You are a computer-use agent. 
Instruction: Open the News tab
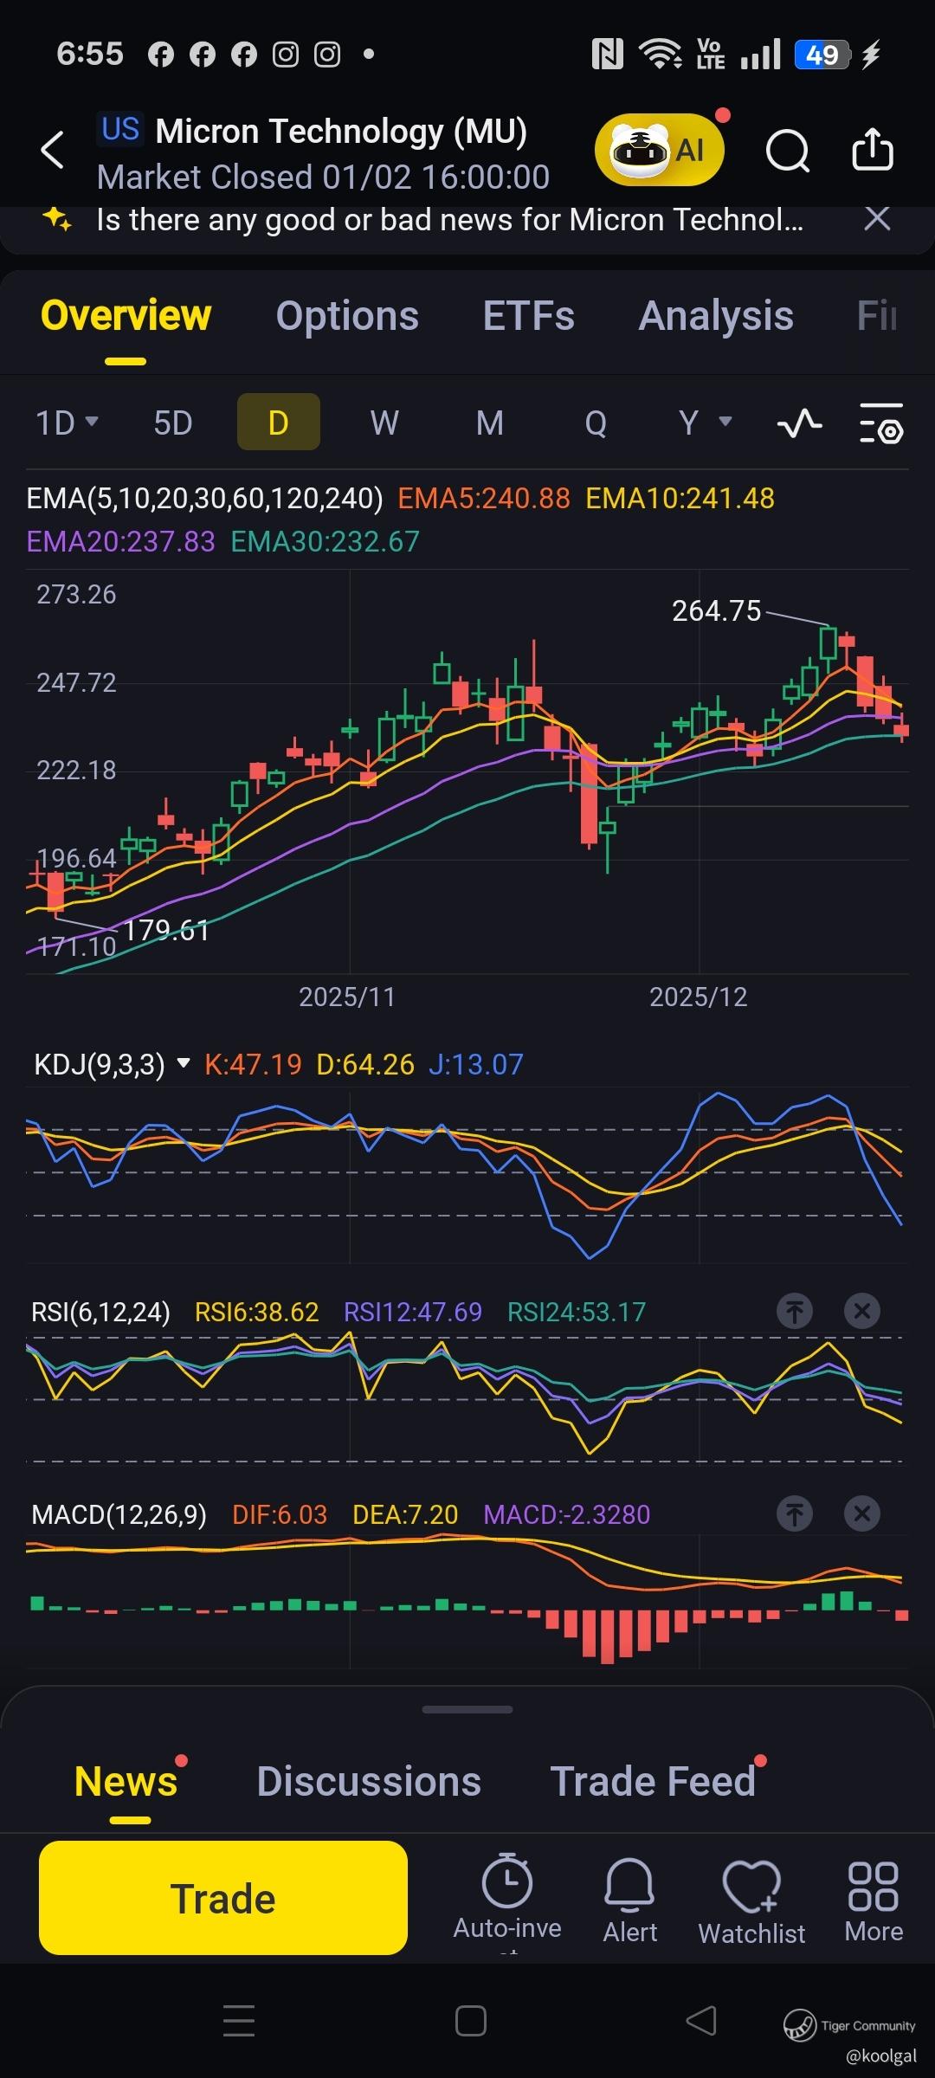point(126,1781)
